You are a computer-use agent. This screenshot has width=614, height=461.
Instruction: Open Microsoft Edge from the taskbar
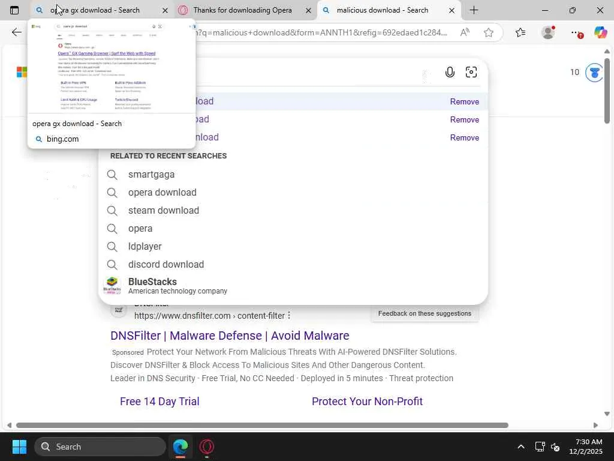180,447
